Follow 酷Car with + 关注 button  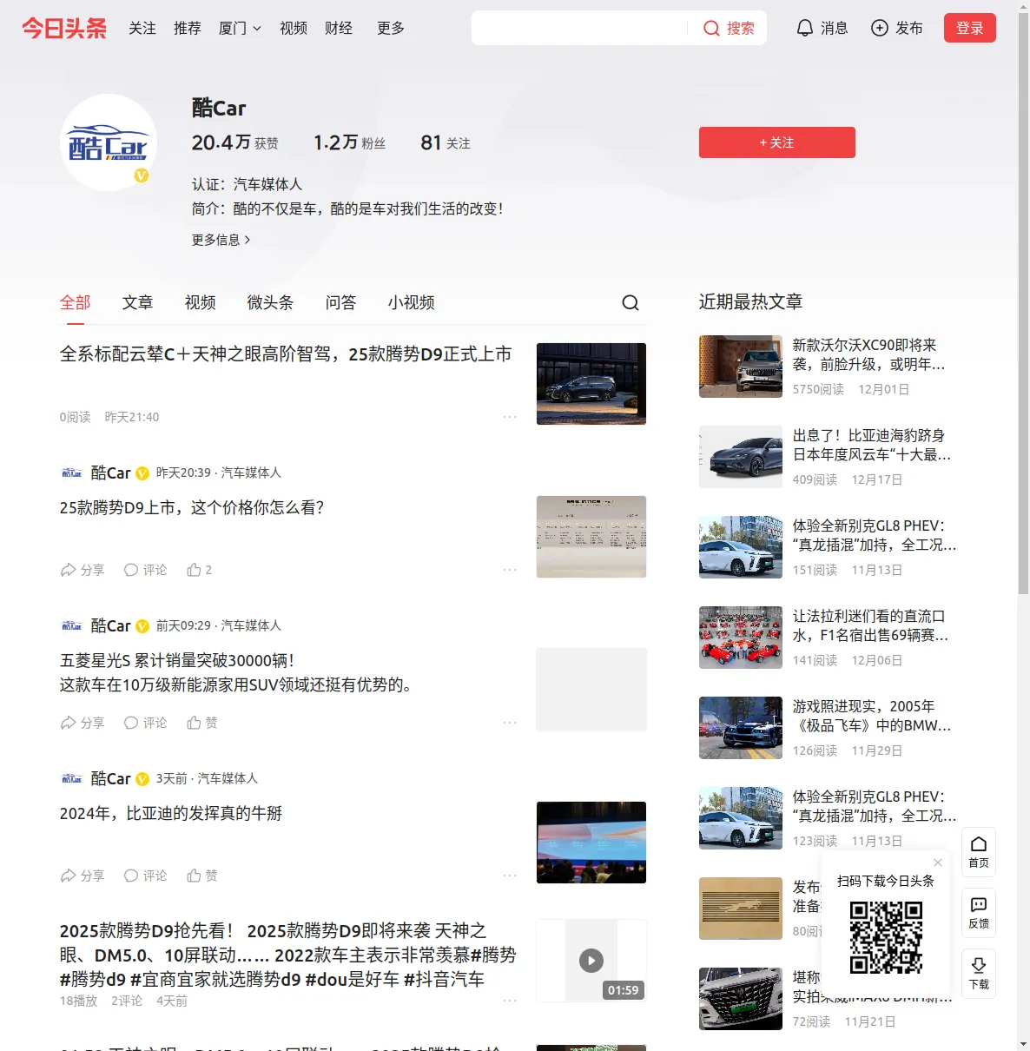(777, 142)
